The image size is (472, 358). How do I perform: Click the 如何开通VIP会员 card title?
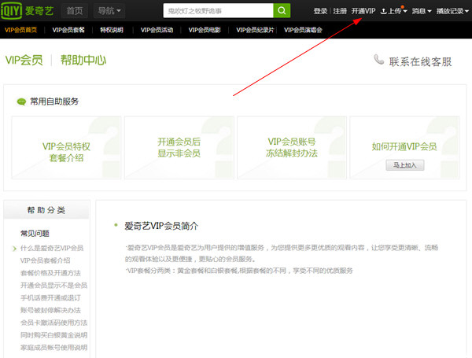point(404,146)
